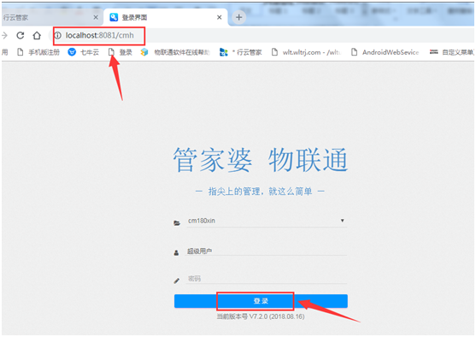Open the 物联通软件在线帮助 bookmark
This screenshot has width=476, height=337.
tap(175, 52)
